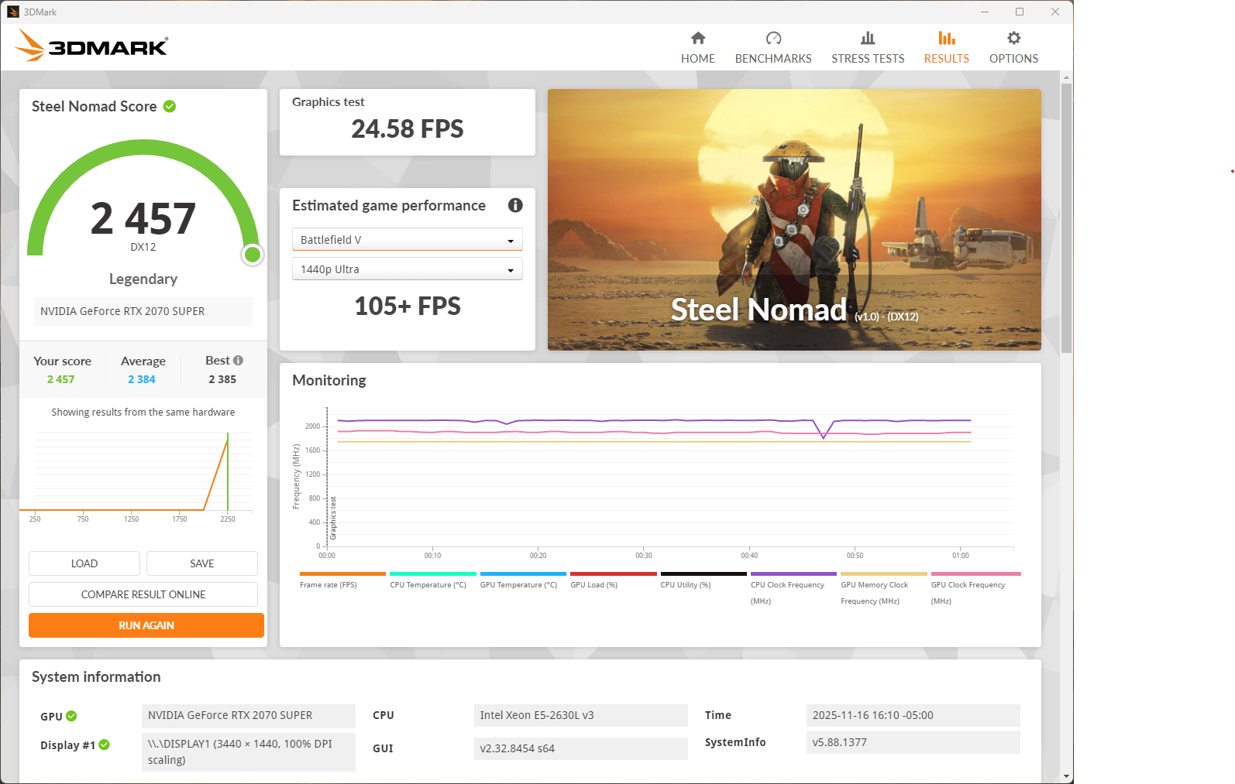Click the Monitoring section heading
This screenshot has height=784, width=1235.
click(329, 380)
